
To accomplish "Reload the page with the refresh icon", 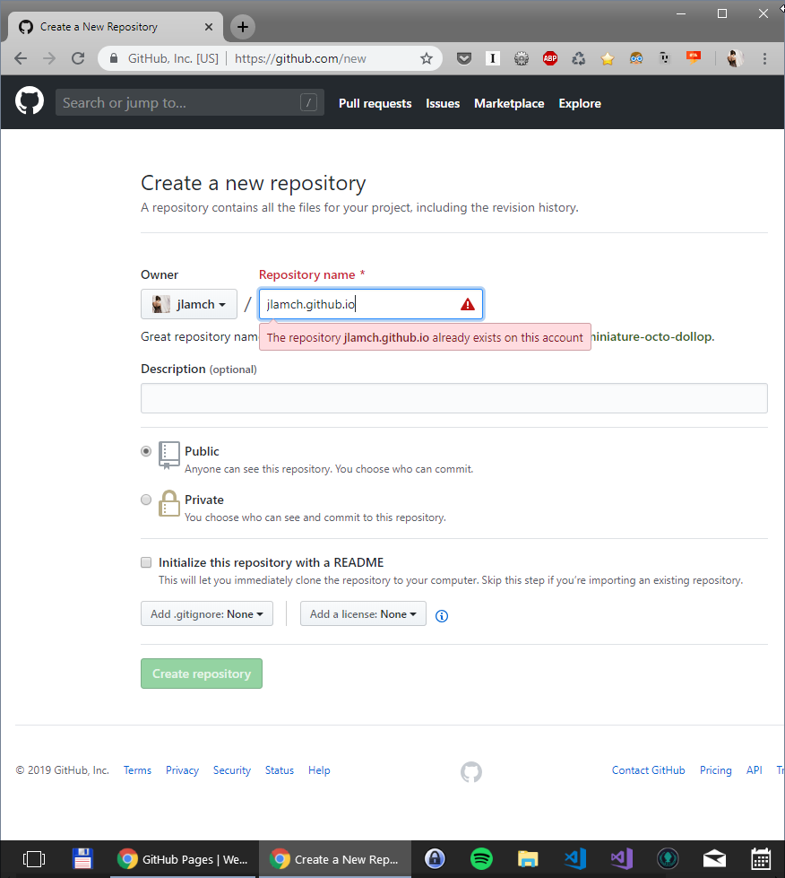I will [x=78, y=57].
